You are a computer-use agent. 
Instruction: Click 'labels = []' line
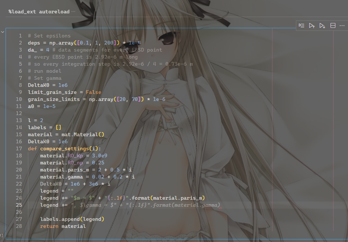44,127
